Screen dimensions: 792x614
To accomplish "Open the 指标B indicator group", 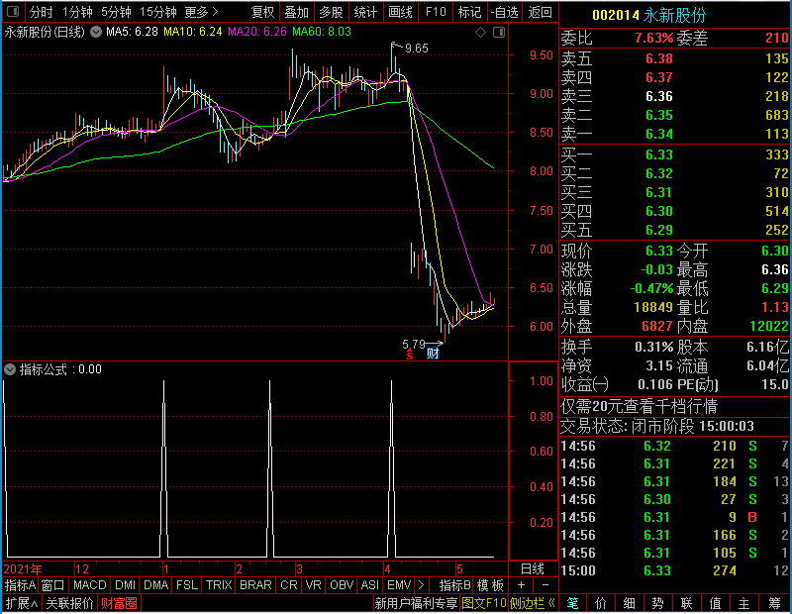I will tap(455, 585).
